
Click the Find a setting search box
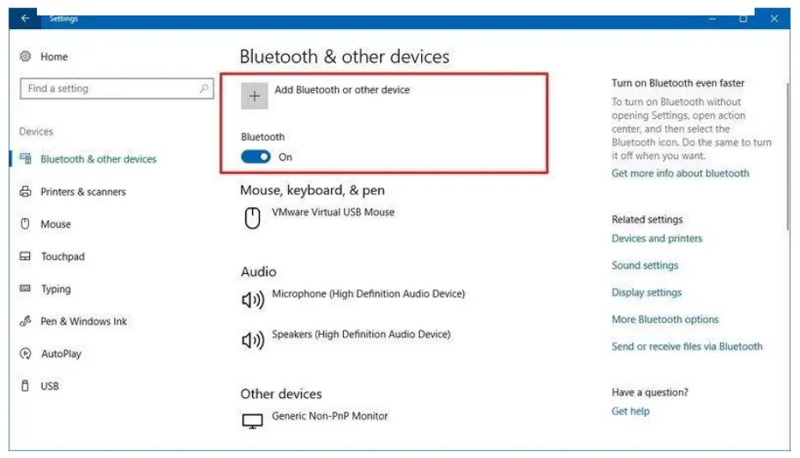(x=117, y=88)
